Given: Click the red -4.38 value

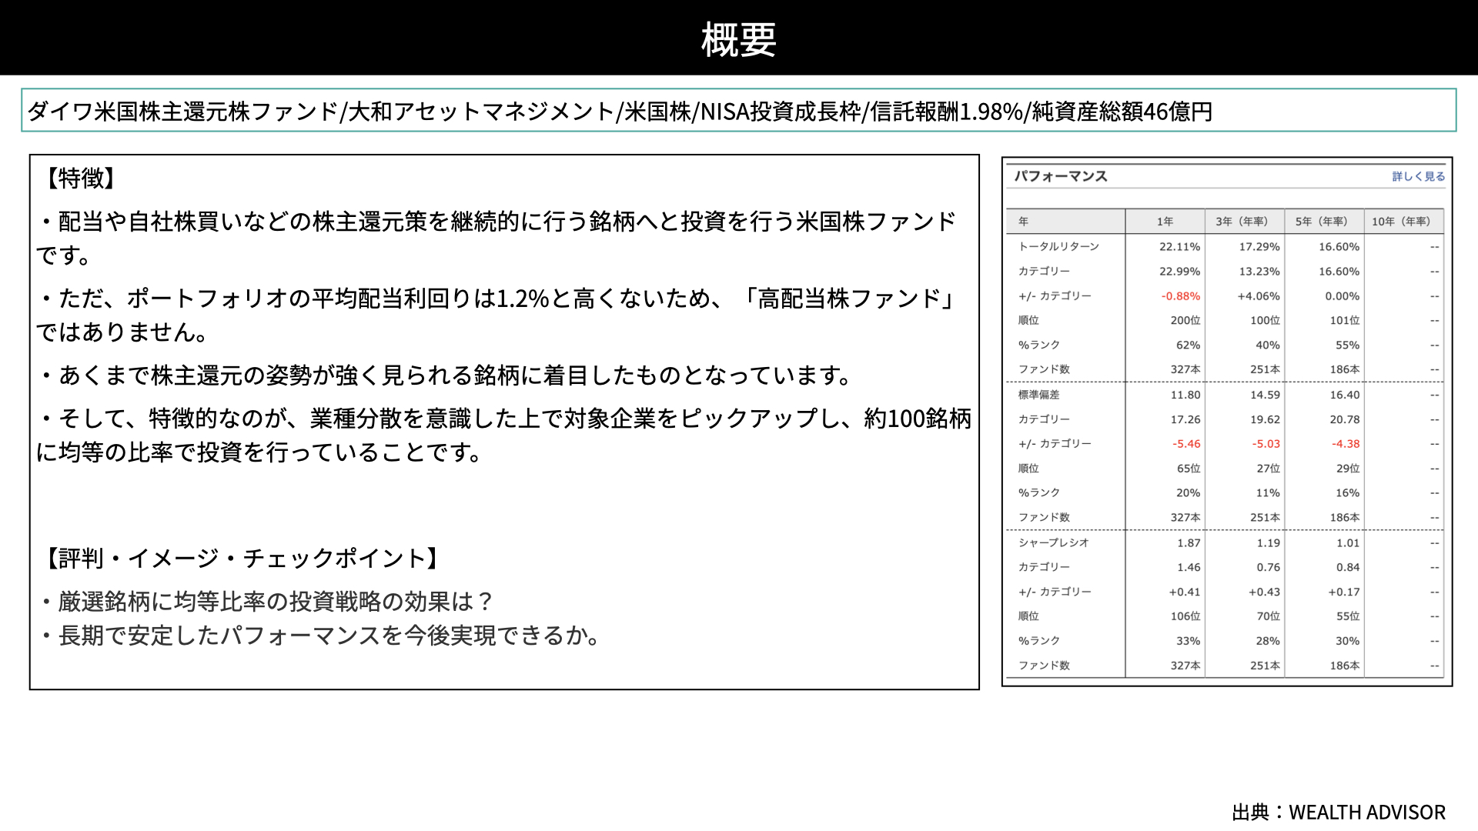Looking at the screenshot, I should click(1346, 444).
